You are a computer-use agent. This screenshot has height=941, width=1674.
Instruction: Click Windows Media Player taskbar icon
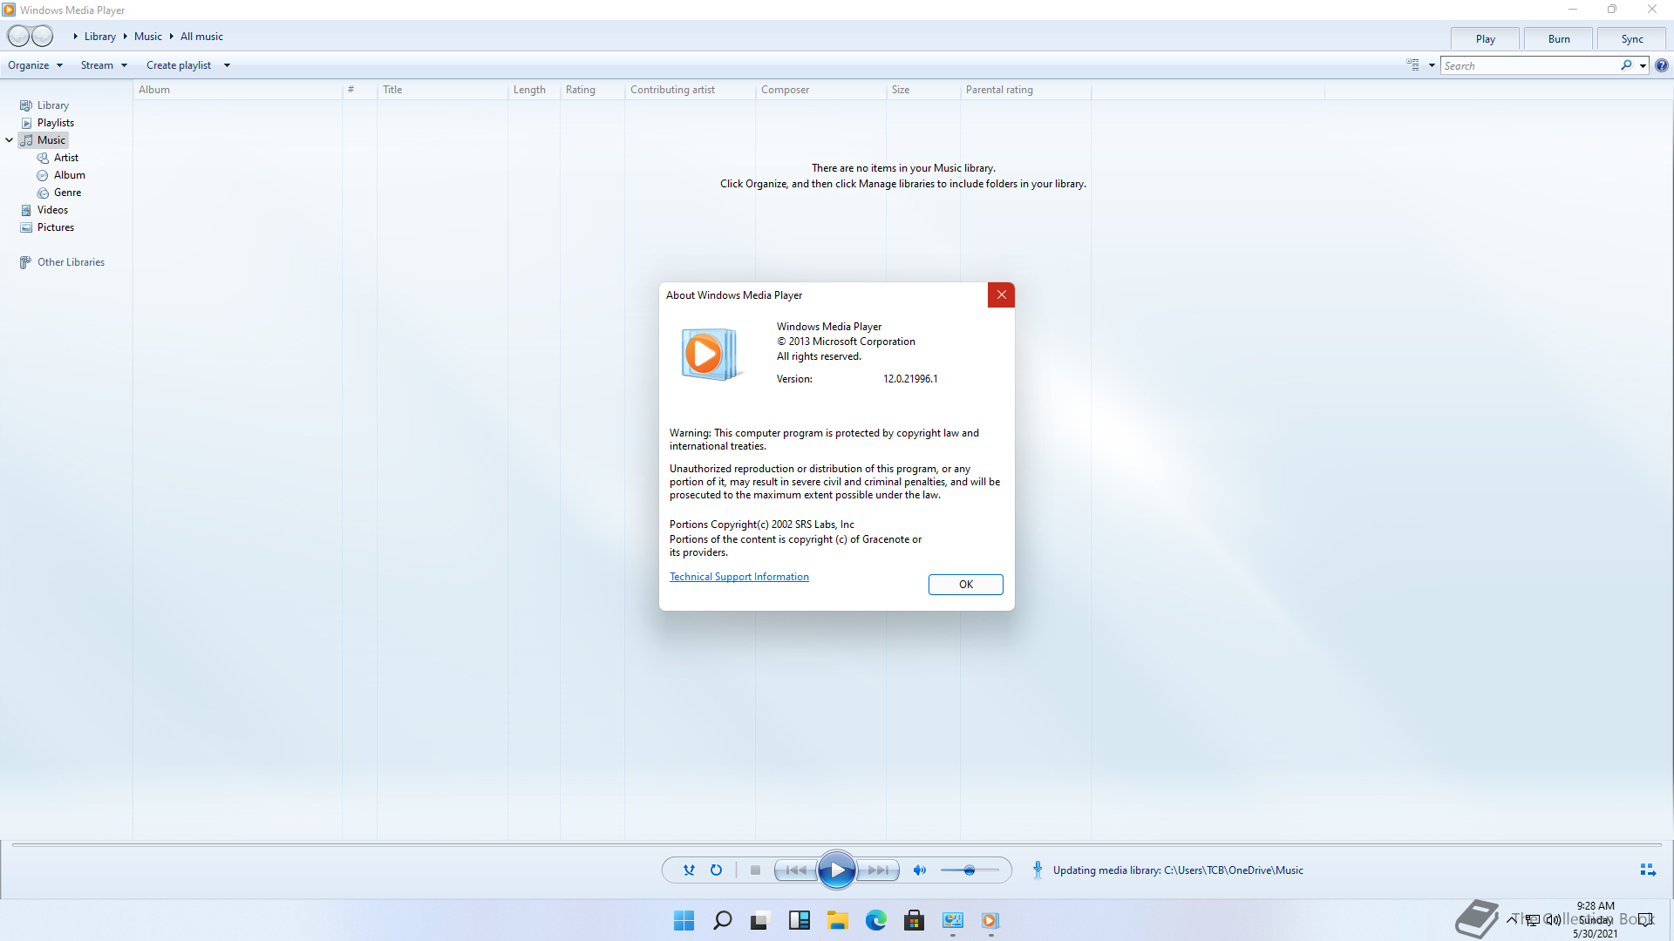pyautogui.click(x=990, y=920)
